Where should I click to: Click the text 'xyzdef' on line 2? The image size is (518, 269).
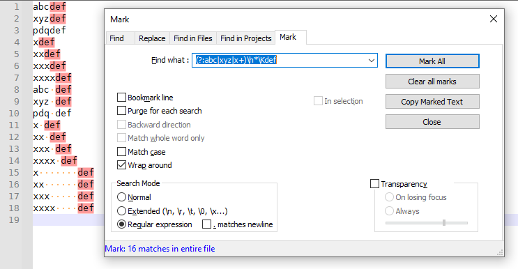49,19
